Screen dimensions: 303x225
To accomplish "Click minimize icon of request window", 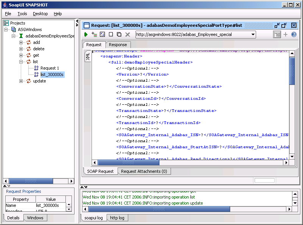I will coord(277,25).
